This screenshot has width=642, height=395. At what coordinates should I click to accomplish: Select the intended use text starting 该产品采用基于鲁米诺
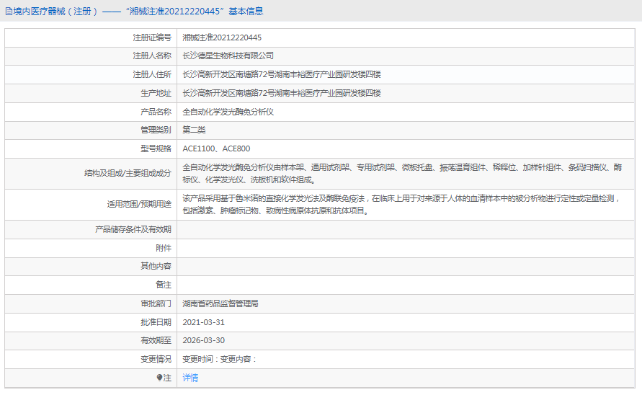401,205
